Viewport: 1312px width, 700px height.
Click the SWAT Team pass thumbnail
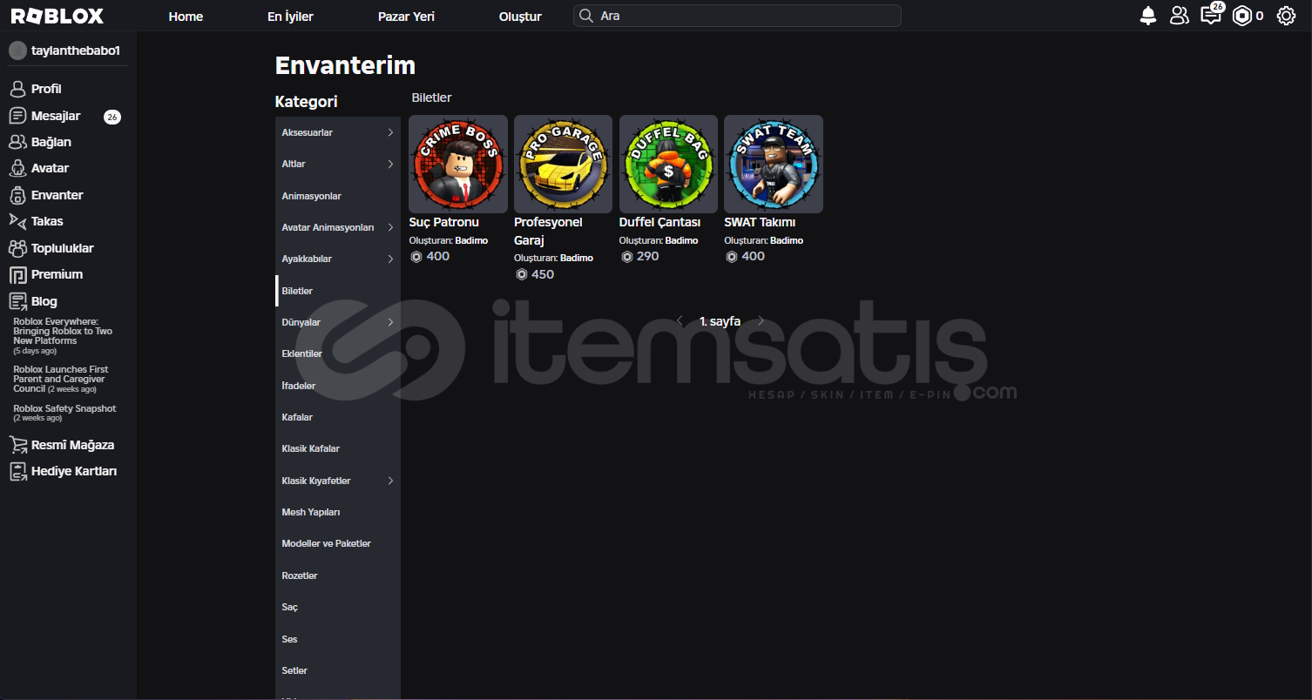[x=774, y=164]
